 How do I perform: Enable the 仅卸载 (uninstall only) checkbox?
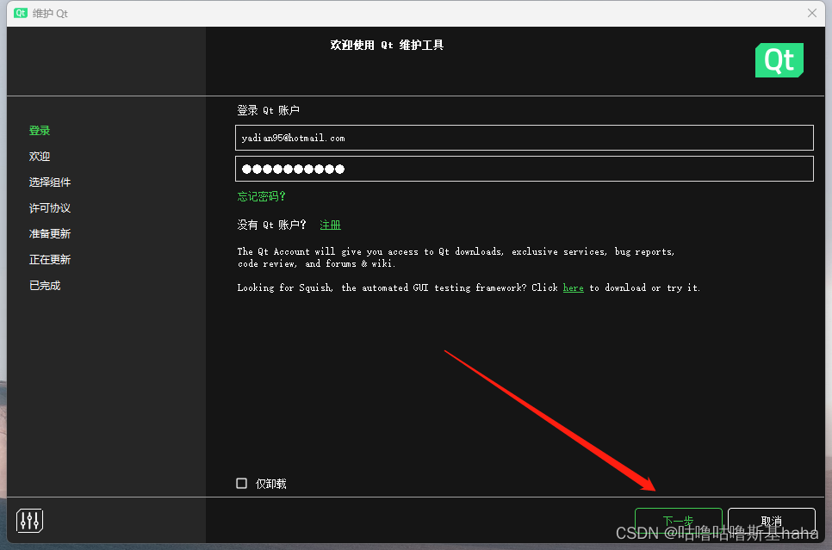click(241, 483)
